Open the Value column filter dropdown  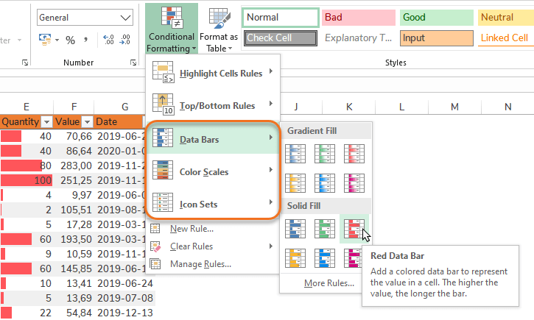pyautogui.click(x=87, y=121)
